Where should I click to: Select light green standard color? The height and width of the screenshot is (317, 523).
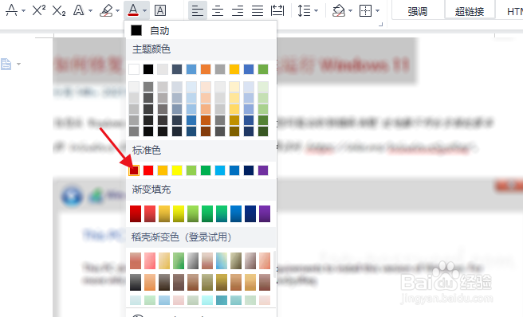(191, 170)
